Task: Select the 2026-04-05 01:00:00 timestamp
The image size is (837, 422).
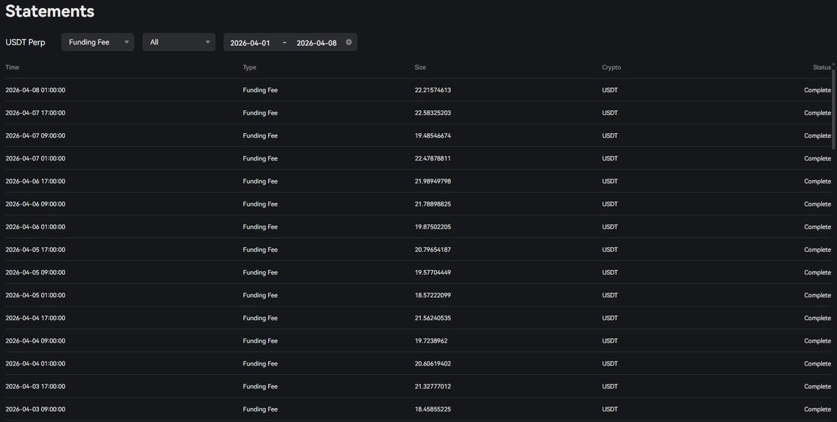Action: 35,296
